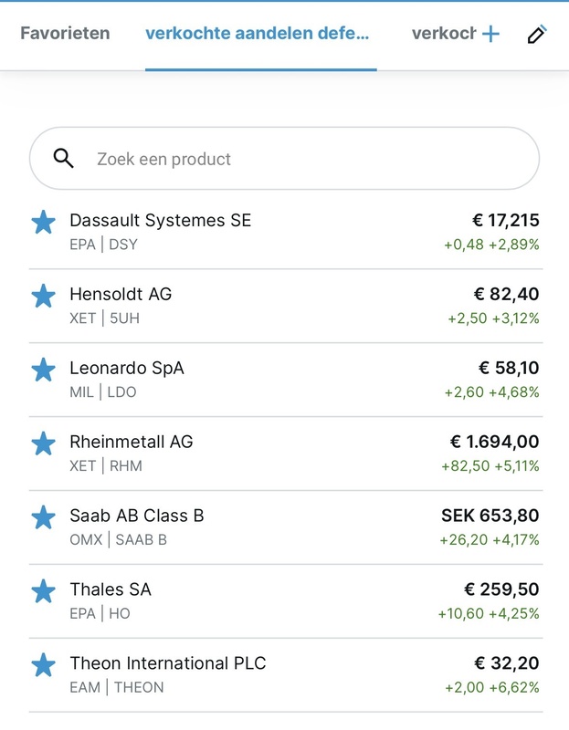Toggle favorite star for Dassault Systemes SE
The width and height of the screenshot is (569, 730).
(x=43, y=222)
